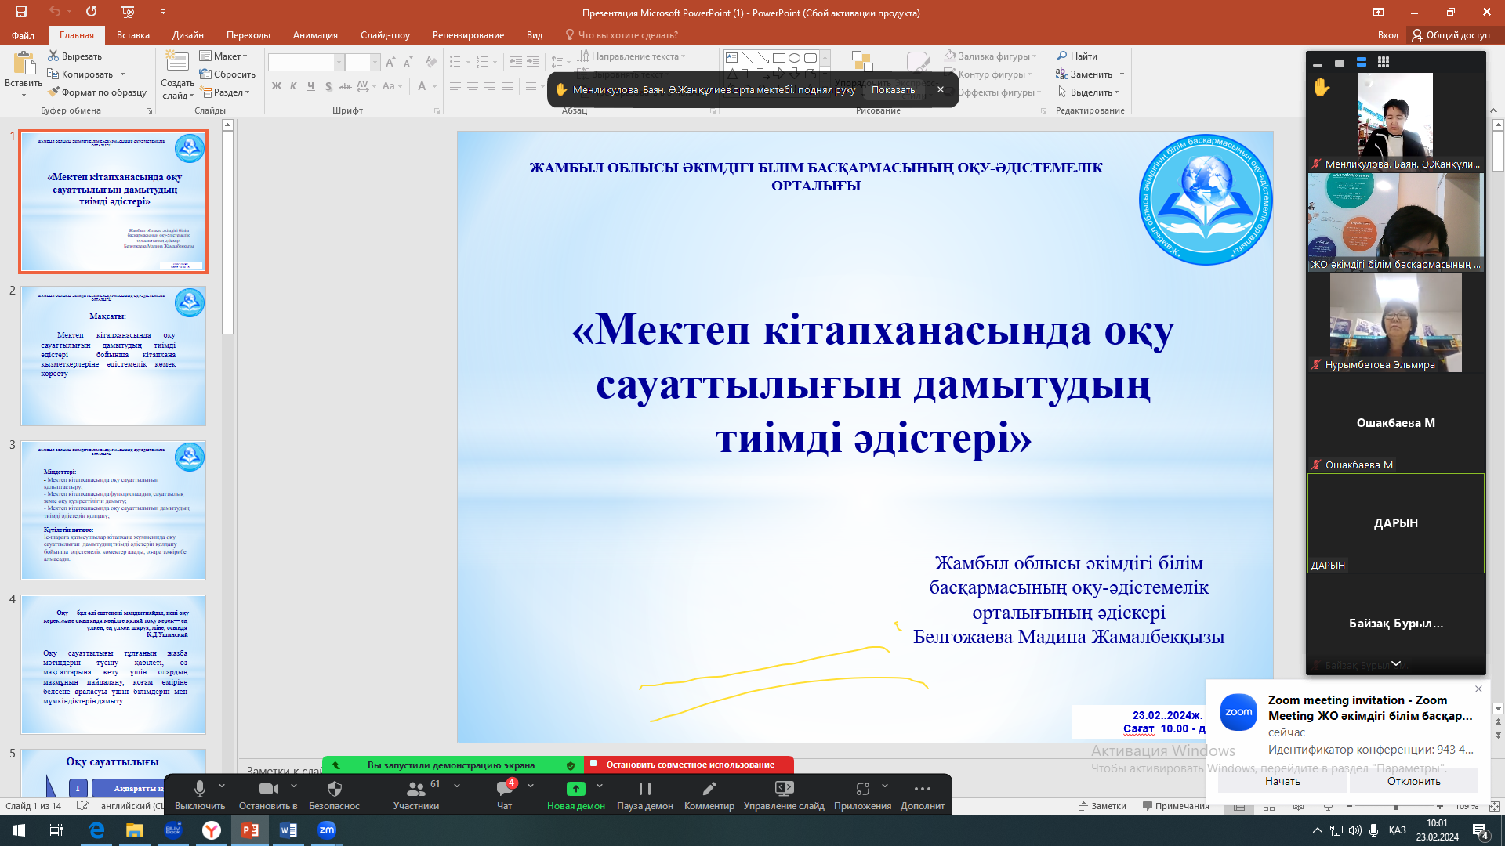
Task: Click Format Painter (Формат по образцу)
Action: (97, 92)
